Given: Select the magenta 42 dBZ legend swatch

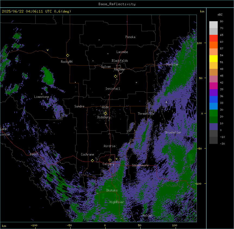Looking at the screenshot, I should (x=213, y=86).
